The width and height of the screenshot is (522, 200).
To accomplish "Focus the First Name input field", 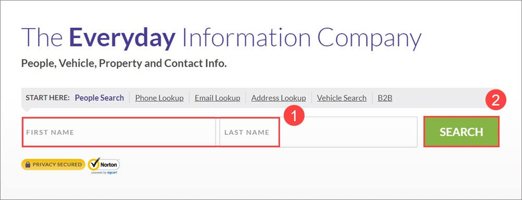I will pyautogui.click(x=119, y=132).
